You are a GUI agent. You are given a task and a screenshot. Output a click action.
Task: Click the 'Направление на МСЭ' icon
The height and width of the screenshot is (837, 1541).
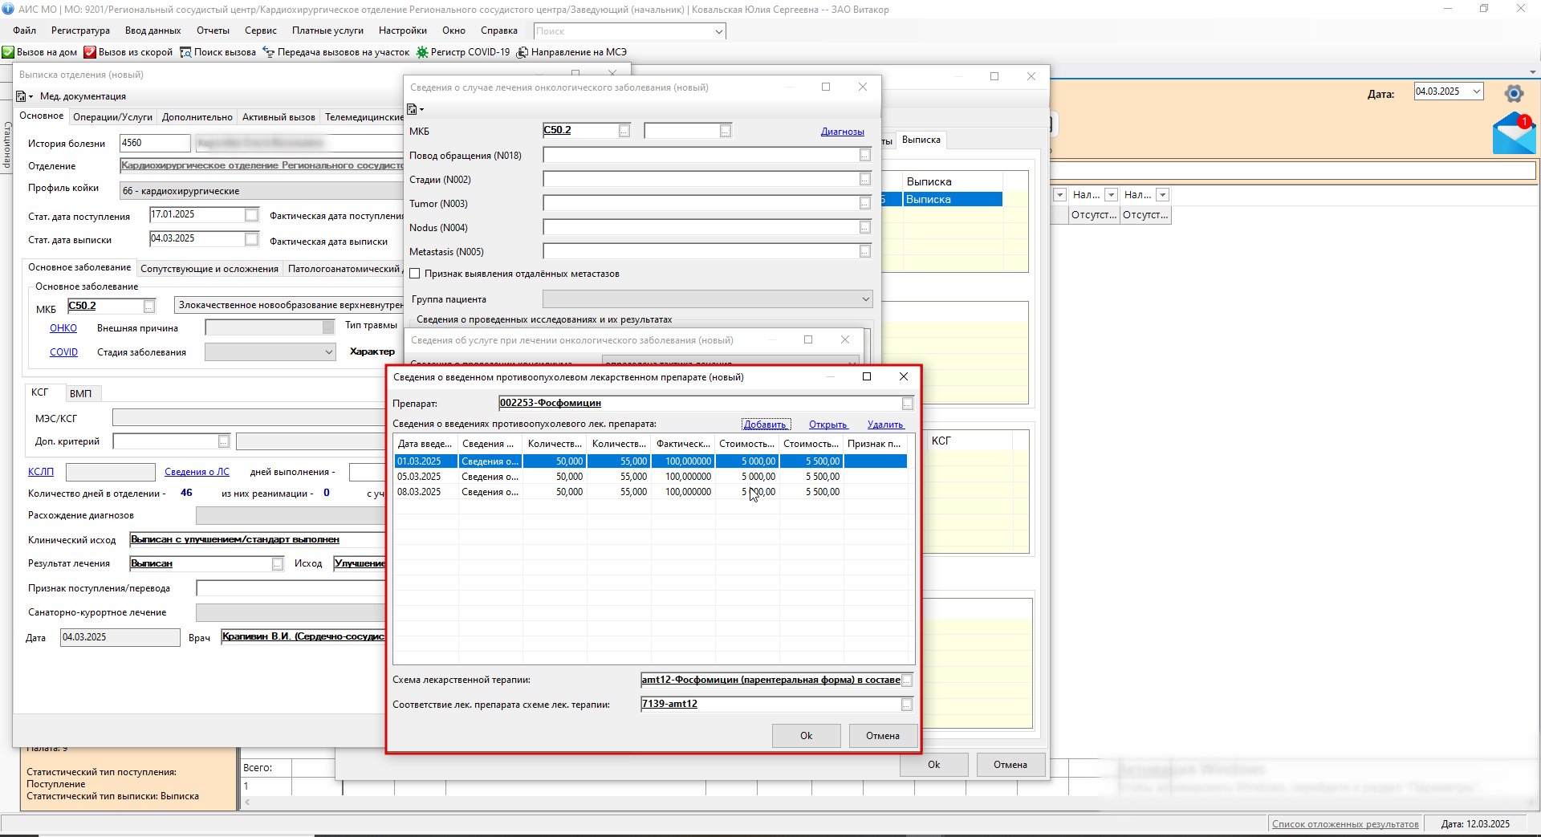pos(522,52)
